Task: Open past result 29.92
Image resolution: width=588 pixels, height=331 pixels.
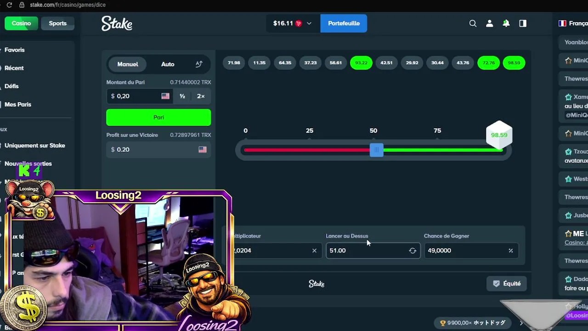Action: (412, 63)
